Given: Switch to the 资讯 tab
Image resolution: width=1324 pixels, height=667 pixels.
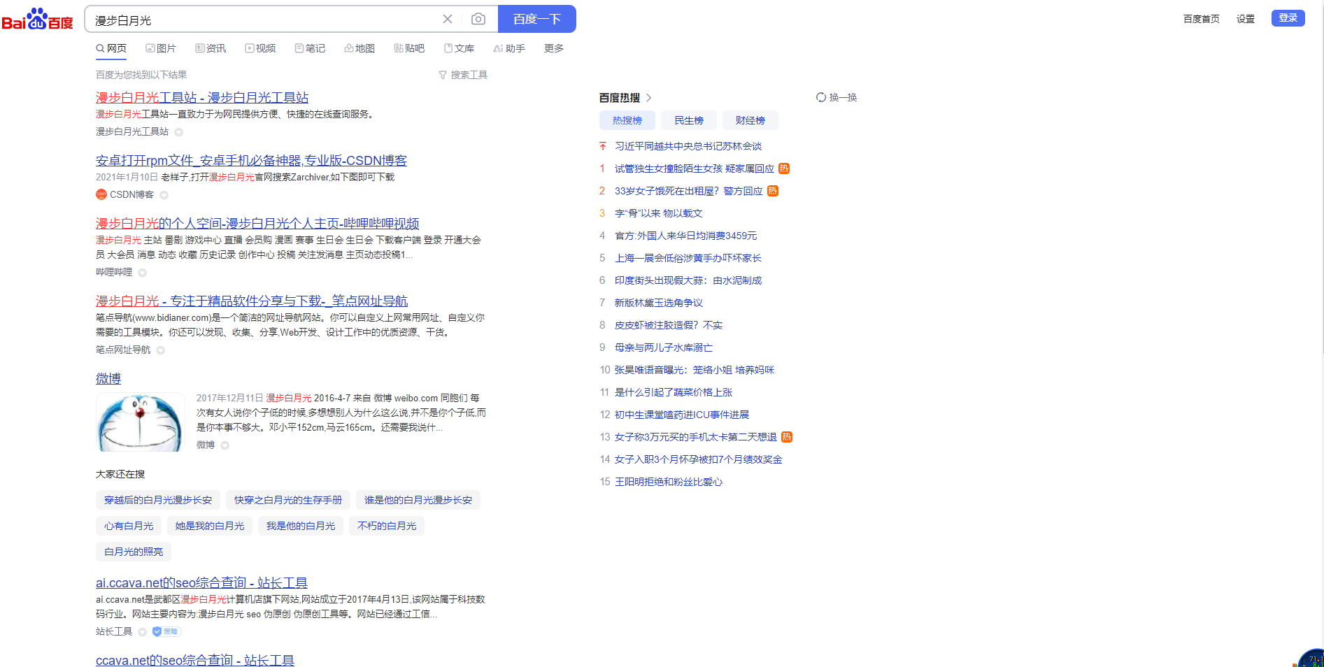Looking at the screenshot, I should coord(211,48).
